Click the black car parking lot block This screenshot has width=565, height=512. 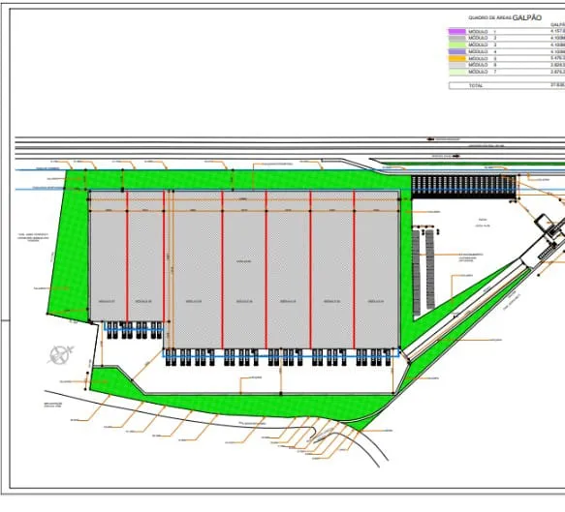pos(464,187)
